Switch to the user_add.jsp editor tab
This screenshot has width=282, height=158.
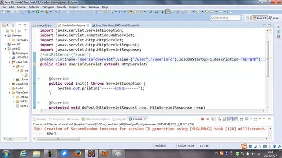(42, 25)
